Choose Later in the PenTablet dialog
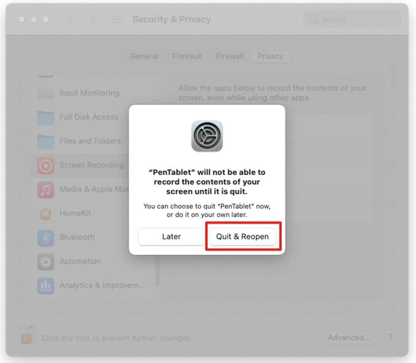Viewport: 416px width, 363px height. pos(171,236)
